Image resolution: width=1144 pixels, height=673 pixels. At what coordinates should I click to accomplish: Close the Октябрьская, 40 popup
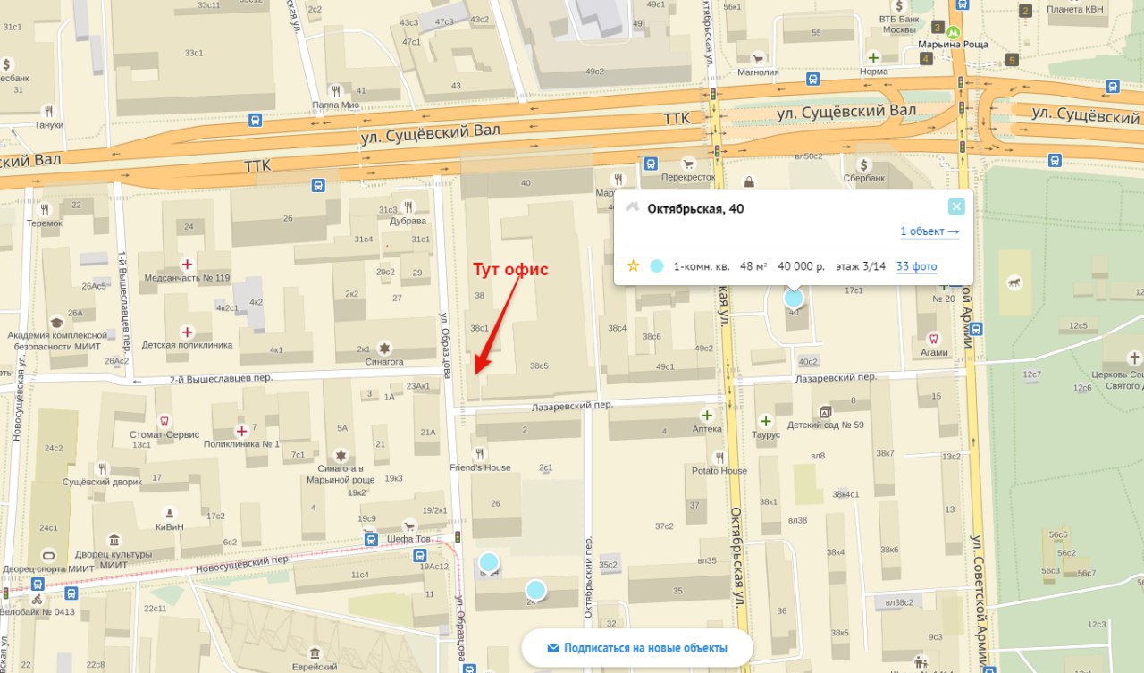click(x=956, y=206)
